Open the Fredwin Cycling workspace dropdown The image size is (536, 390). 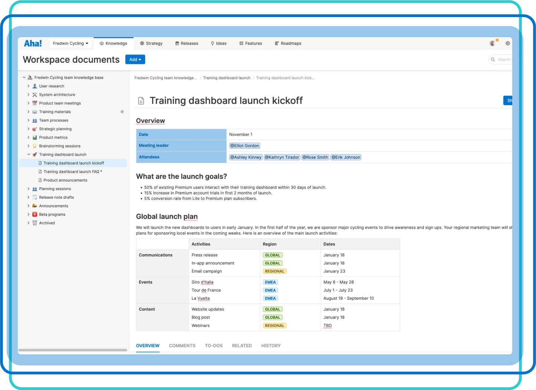(71, 43)
